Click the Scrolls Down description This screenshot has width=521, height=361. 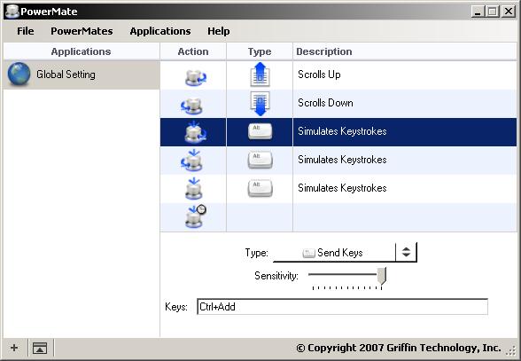point(325,103)
